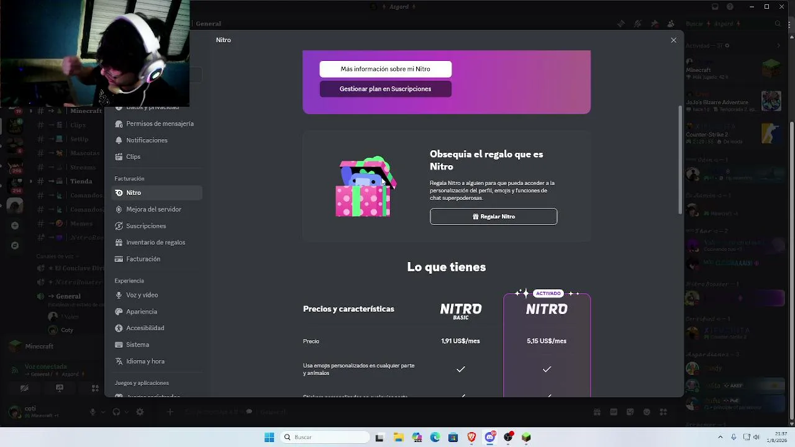This screenshot has width=795, height=447.
Task: Open Microsoft Edge from the taskbar
Action: pos(435,437)
